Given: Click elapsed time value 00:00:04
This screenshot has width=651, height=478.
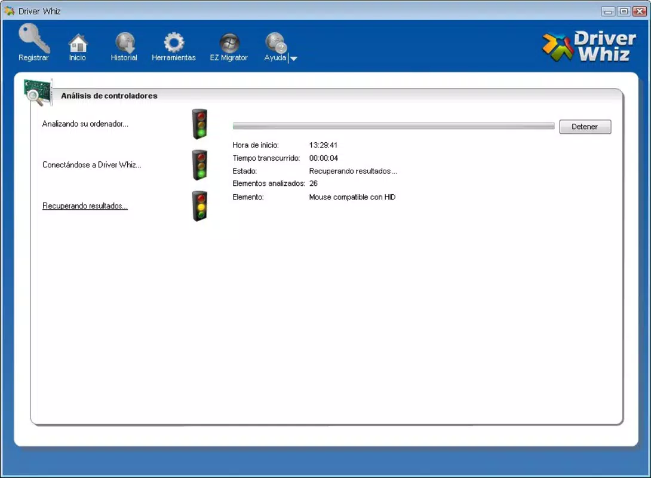Looking at the screenshot, I should pyautogui.click(x=324, y=158).
